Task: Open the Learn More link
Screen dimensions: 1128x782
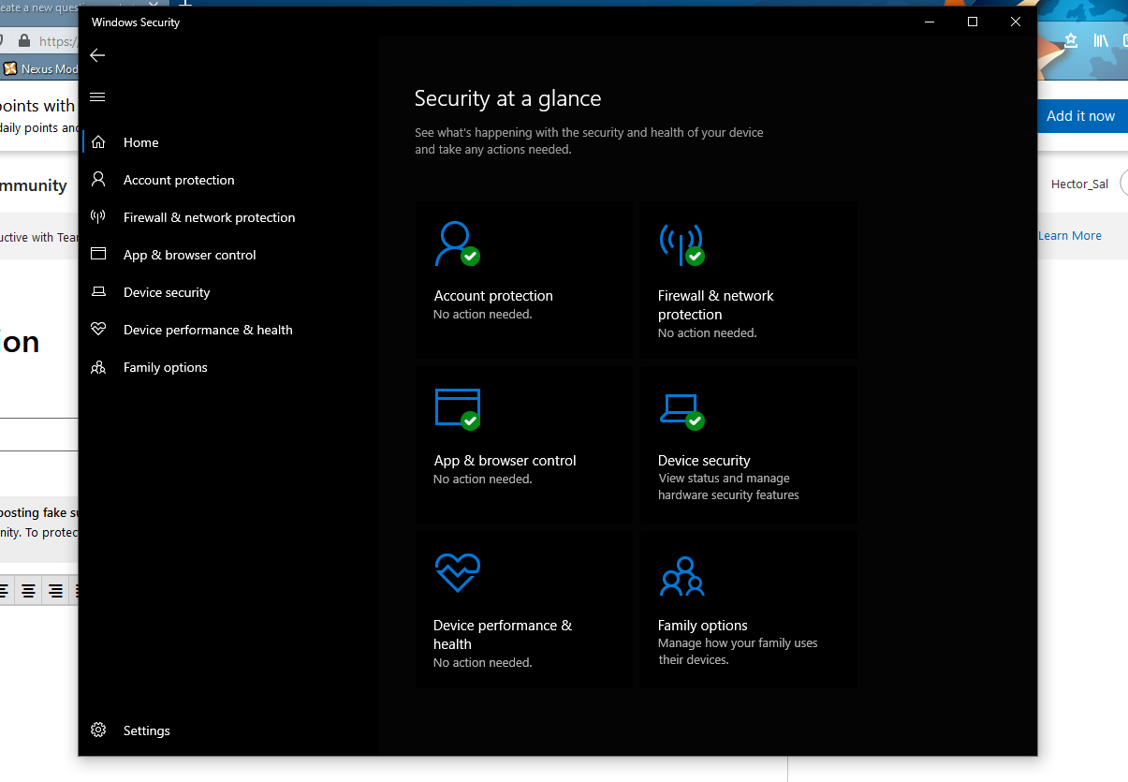Action: tap(1069, 235)
